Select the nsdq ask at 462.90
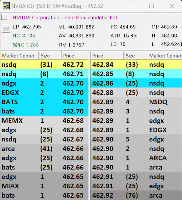Screen dimensions: 182x200 tap(136, 148)
